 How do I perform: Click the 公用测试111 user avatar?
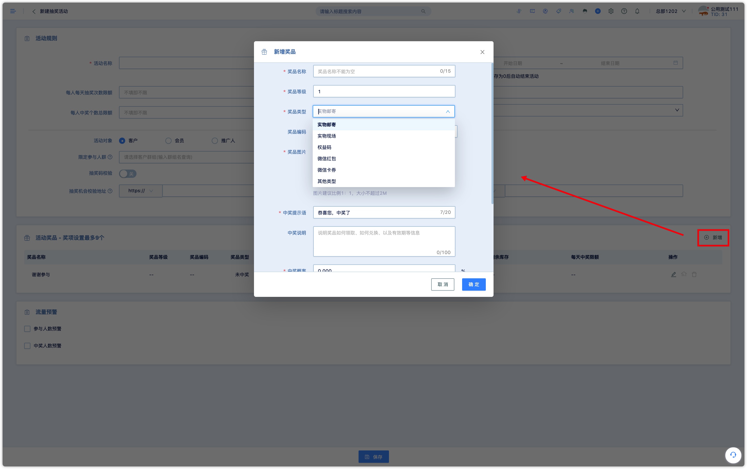[703, 11]
